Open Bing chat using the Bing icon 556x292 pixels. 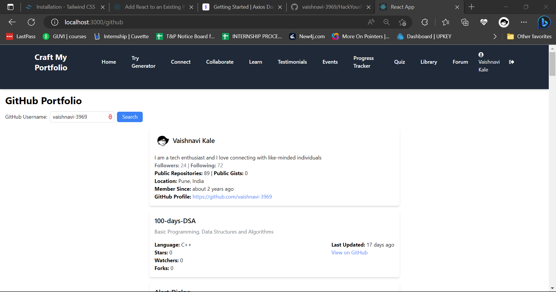point(544,22)
